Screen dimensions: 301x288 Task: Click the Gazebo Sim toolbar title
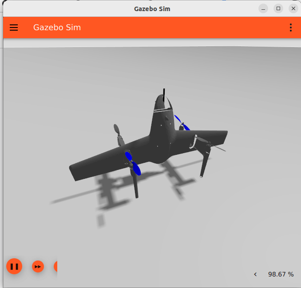tap(57, 28)
